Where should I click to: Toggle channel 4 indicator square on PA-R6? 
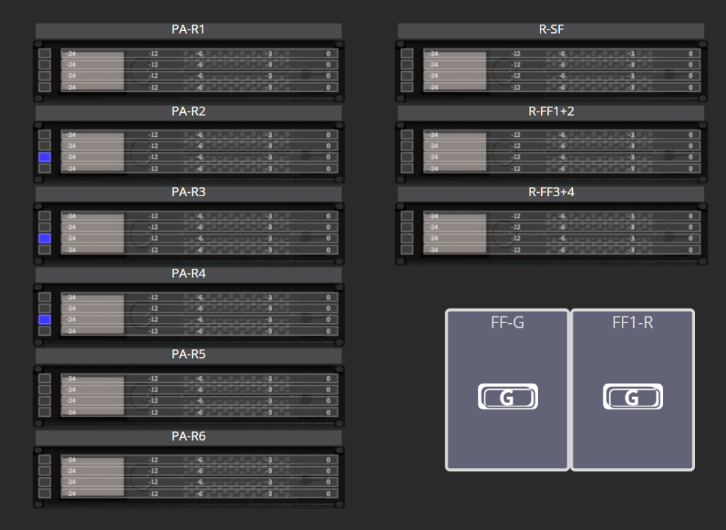point(44,493)
